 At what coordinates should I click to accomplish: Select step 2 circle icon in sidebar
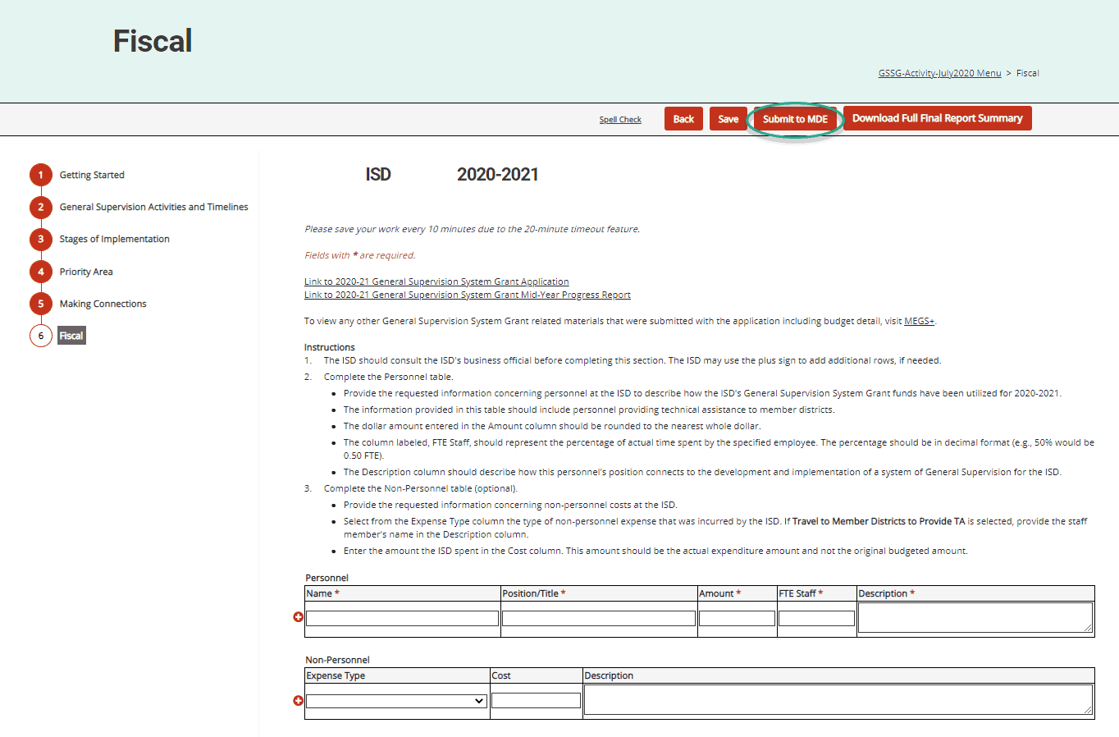(x=41, y=207)
